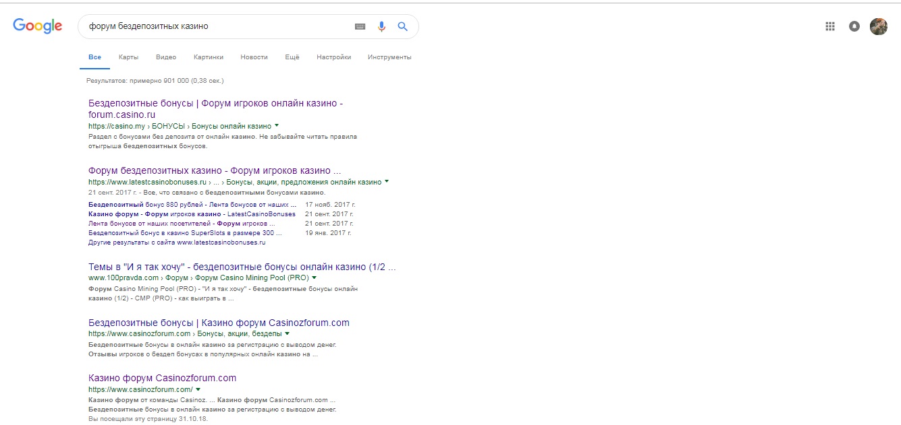Open sitelink Лента бонусов от наших посетителей
The height and width of the screenshot is (425, 901).
(x=182, y=223)
